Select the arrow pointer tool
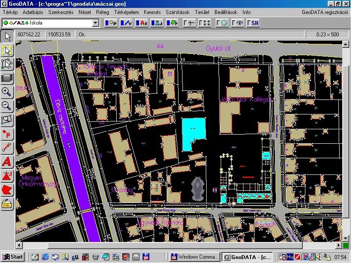Image resolution: width=351 pixels, height=263 pixels. pos(7,36)
